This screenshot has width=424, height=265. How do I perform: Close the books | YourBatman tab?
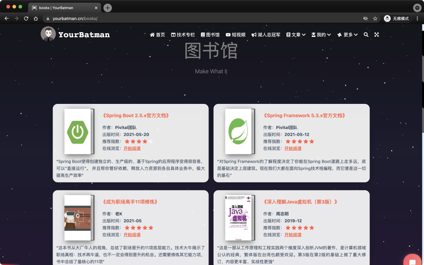click(x=96, y=8)
